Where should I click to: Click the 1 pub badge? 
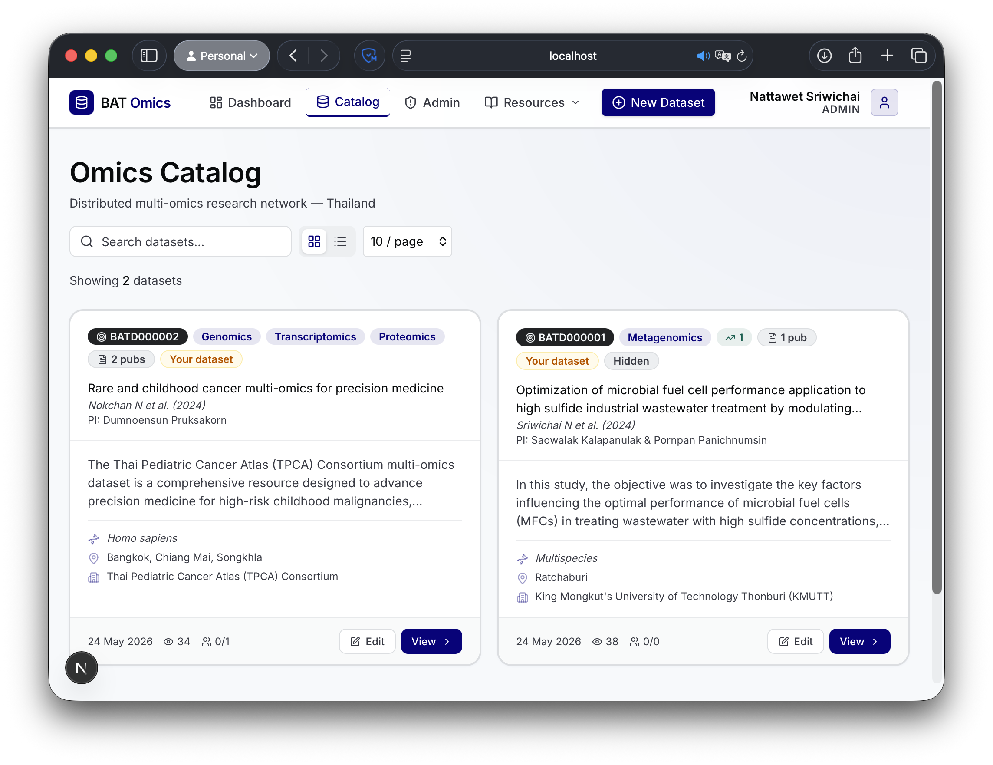pos(787,337)
